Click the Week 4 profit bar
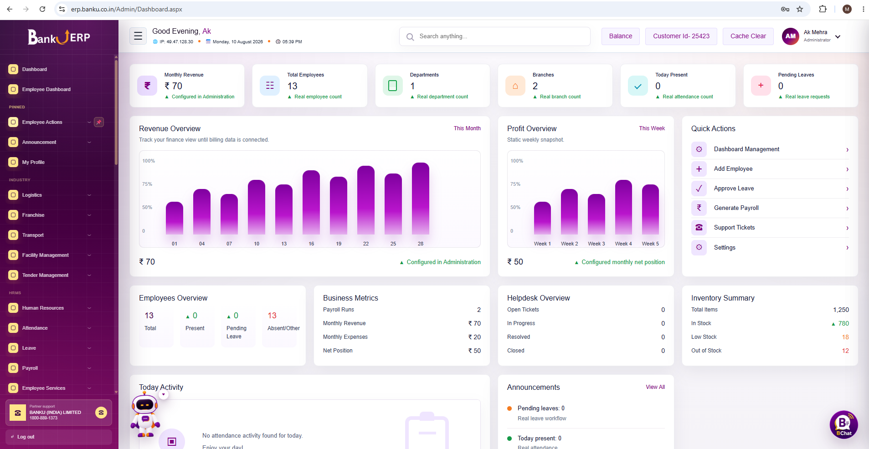 pos(623,207)
